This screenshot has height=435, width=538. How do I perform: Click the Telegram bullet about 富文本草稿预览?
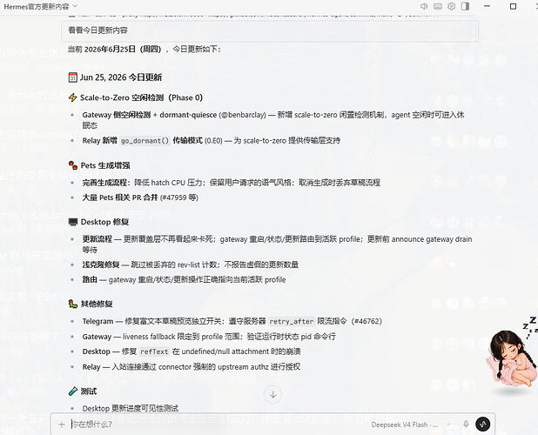[x=232, y=321]
